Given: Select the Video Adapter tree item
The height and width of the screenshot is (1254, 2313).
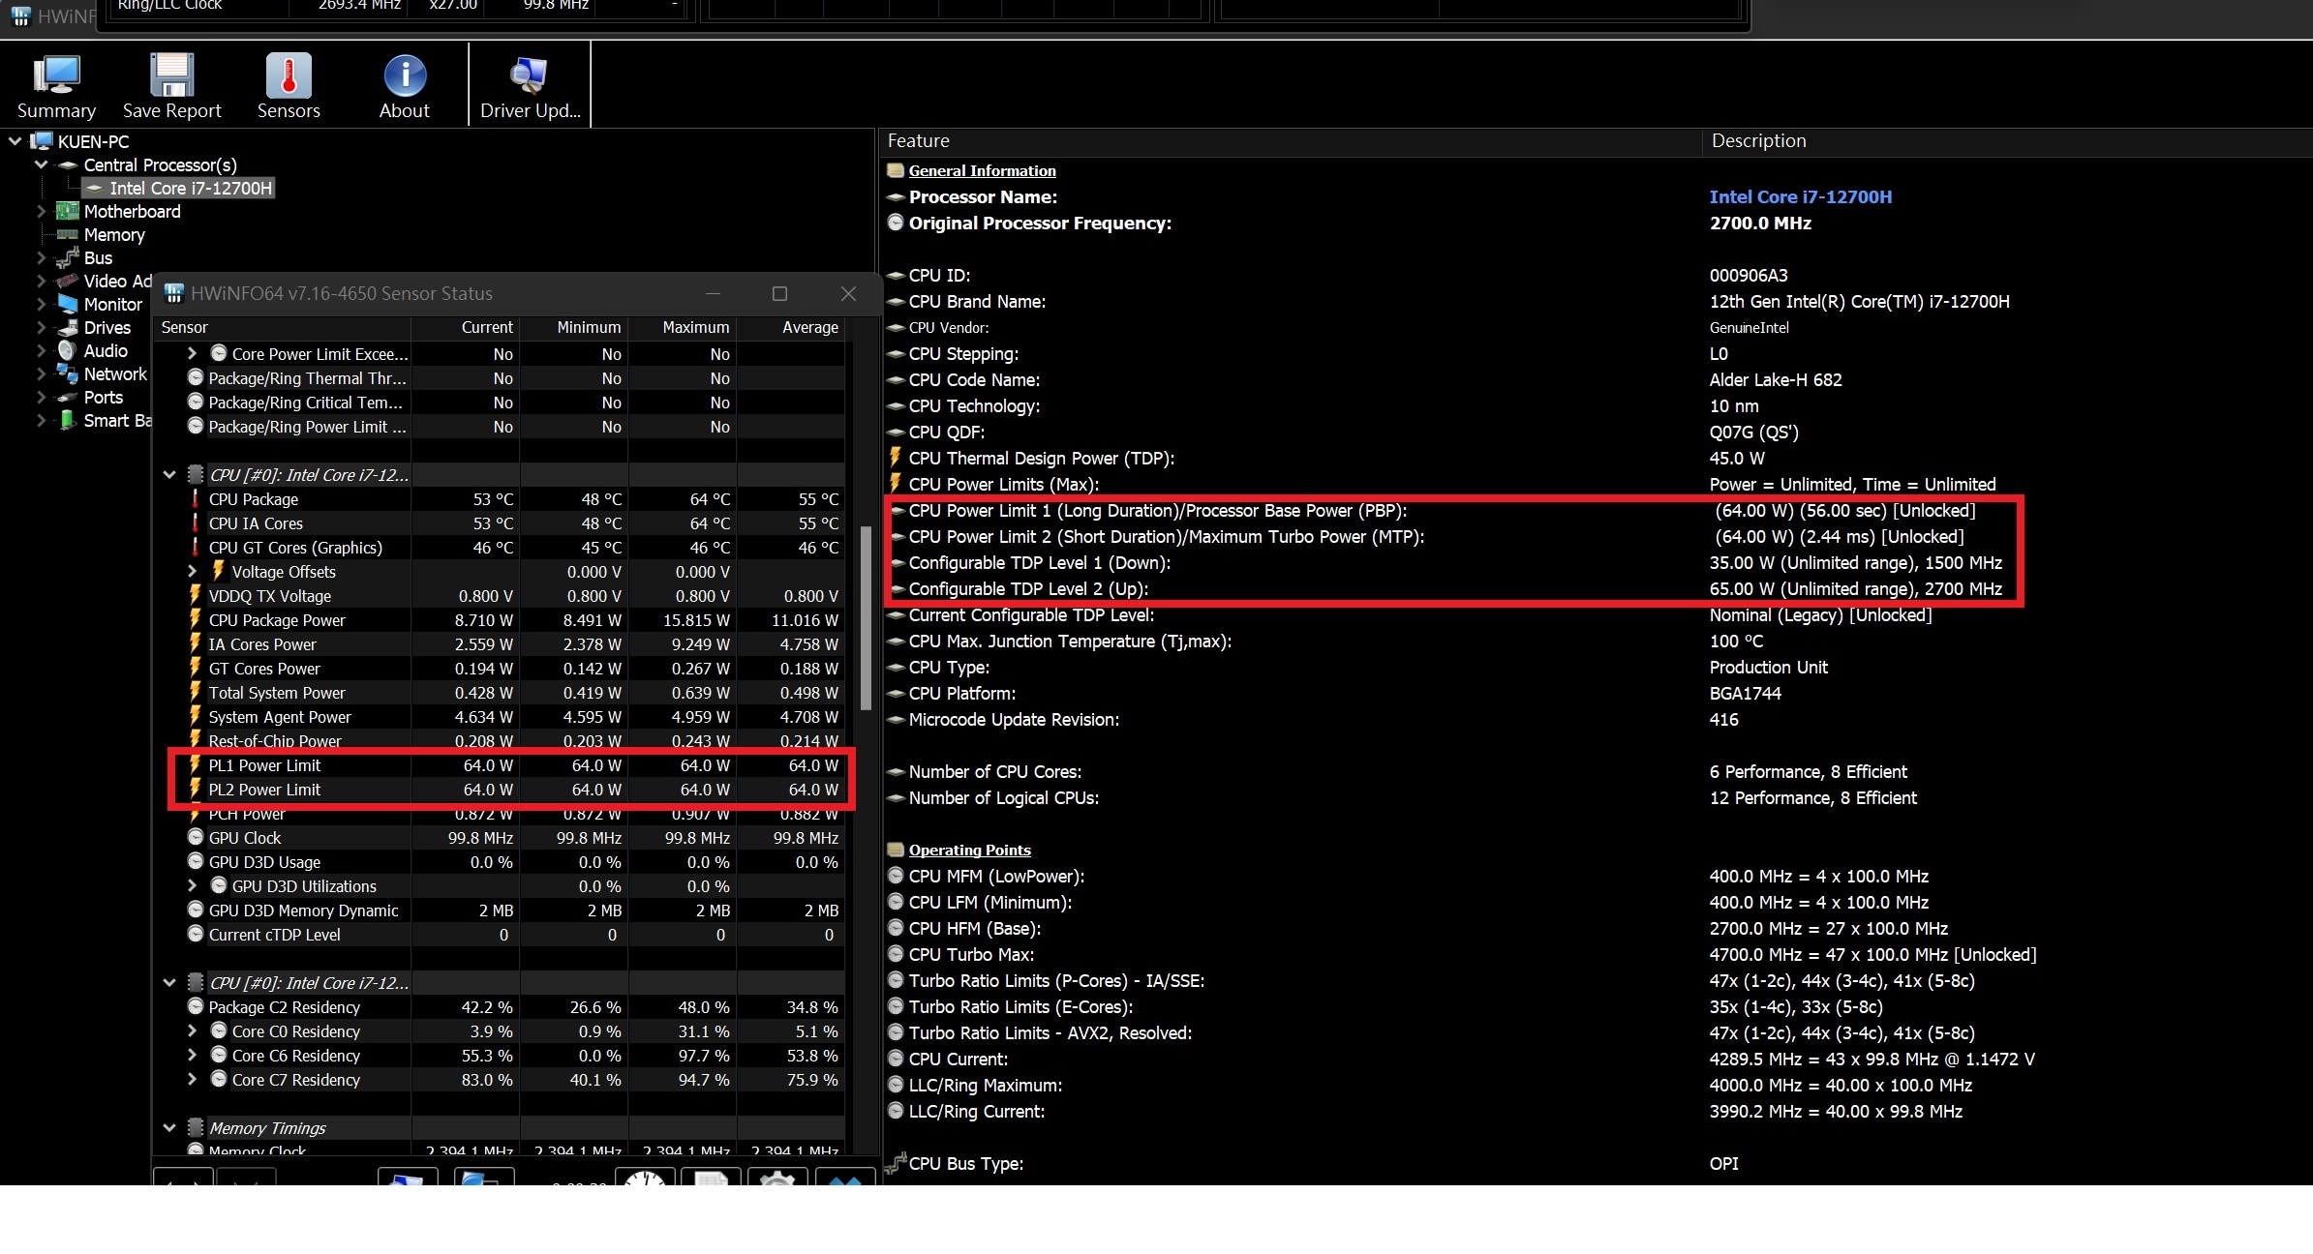Looking at the screenshot, I should [x=117, y=281].
